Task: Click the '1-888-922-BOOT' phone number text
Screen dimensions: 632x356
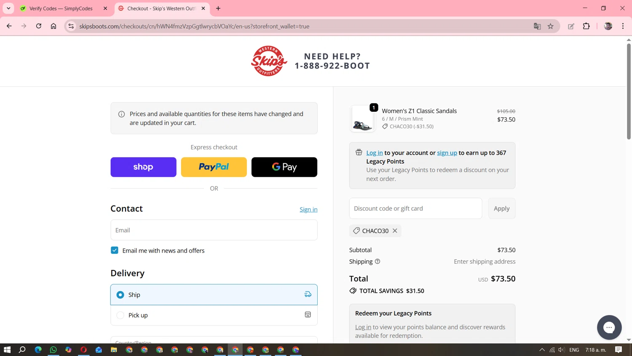Action: [x=332, y=66]
